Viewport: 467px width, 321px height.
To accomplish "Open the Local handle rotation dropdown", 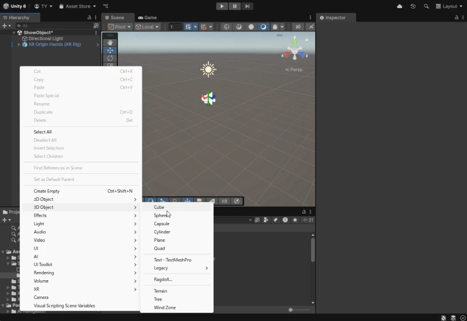I will point(147,27).
